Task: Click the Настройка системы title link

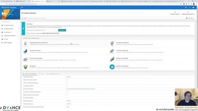Action: tap(35, 51)
